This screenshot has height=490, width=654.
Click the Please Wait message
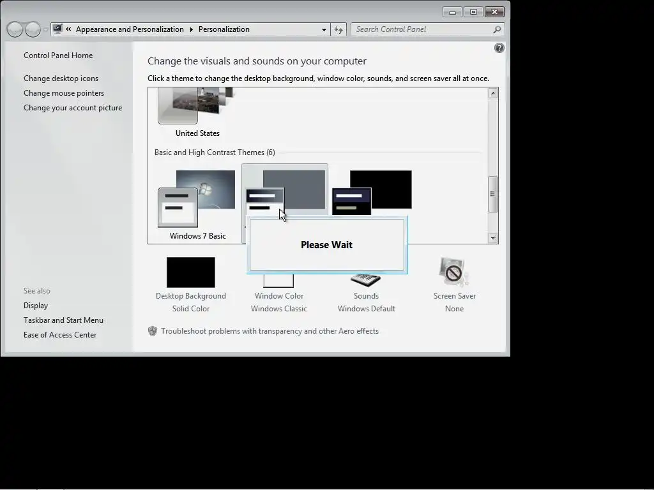coord(326,245)
